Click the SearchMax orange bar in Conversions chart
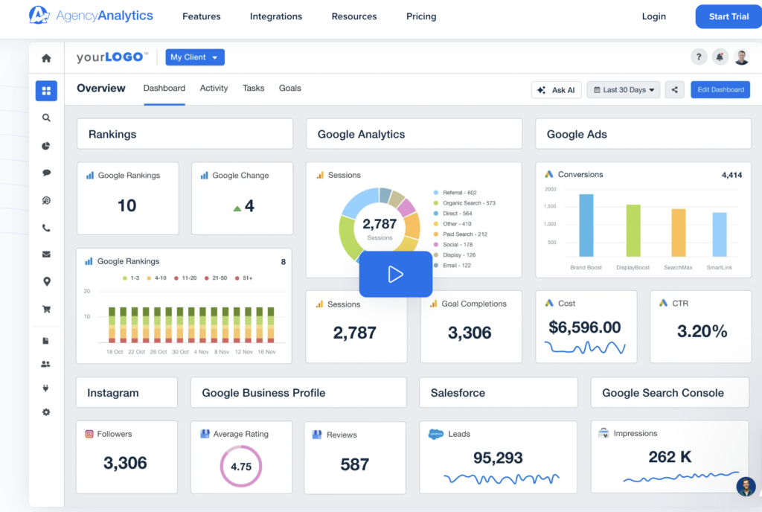 pyautogui.click(x=679, y=233)
